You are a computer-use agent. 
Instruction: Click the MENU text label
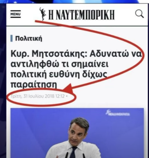16,14
